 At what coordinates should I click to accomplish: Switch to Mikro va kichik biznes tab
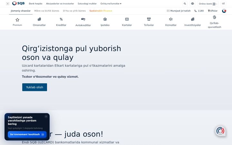click(x=47, y=11)
